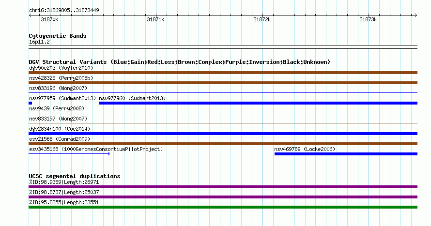Select the blue bar under nsv469789
This screenshot has height=226, width=431.
[x=346, y=154]
